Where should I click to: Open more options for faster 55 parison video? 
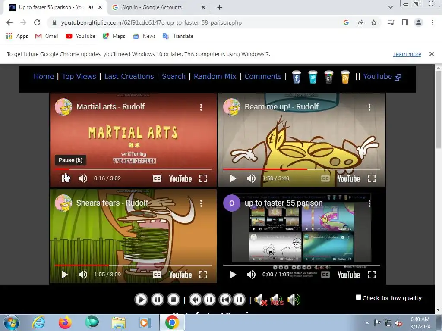[369, 203]
